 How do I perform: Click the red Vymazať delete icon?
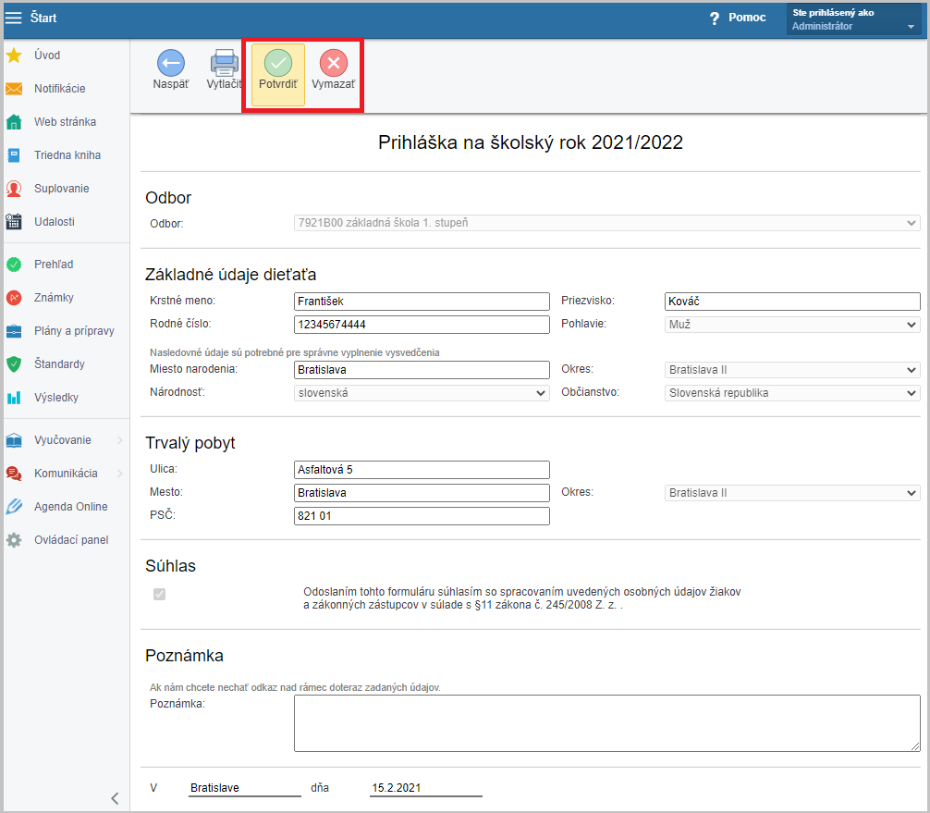(333, 63)
